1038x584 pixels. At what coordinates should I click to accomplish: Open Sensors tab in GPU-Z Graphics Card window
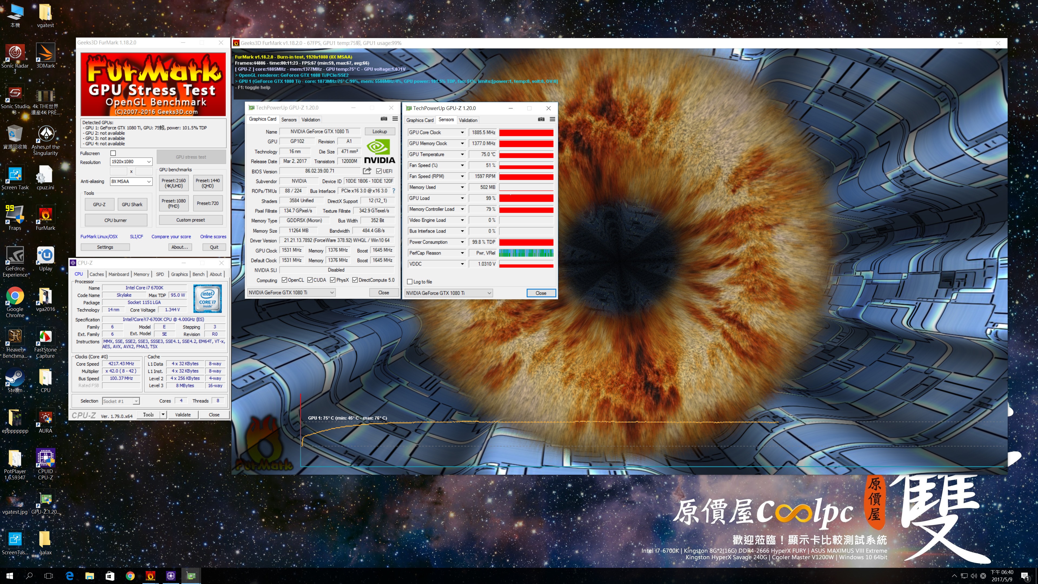[288, 120]
